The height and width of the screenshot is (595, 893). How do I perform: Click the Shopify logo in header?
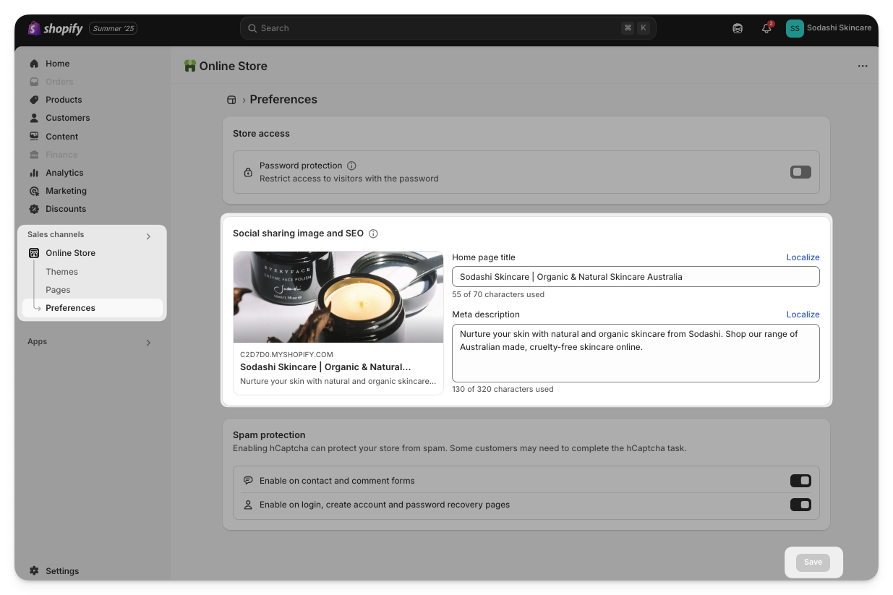(56, 28)
